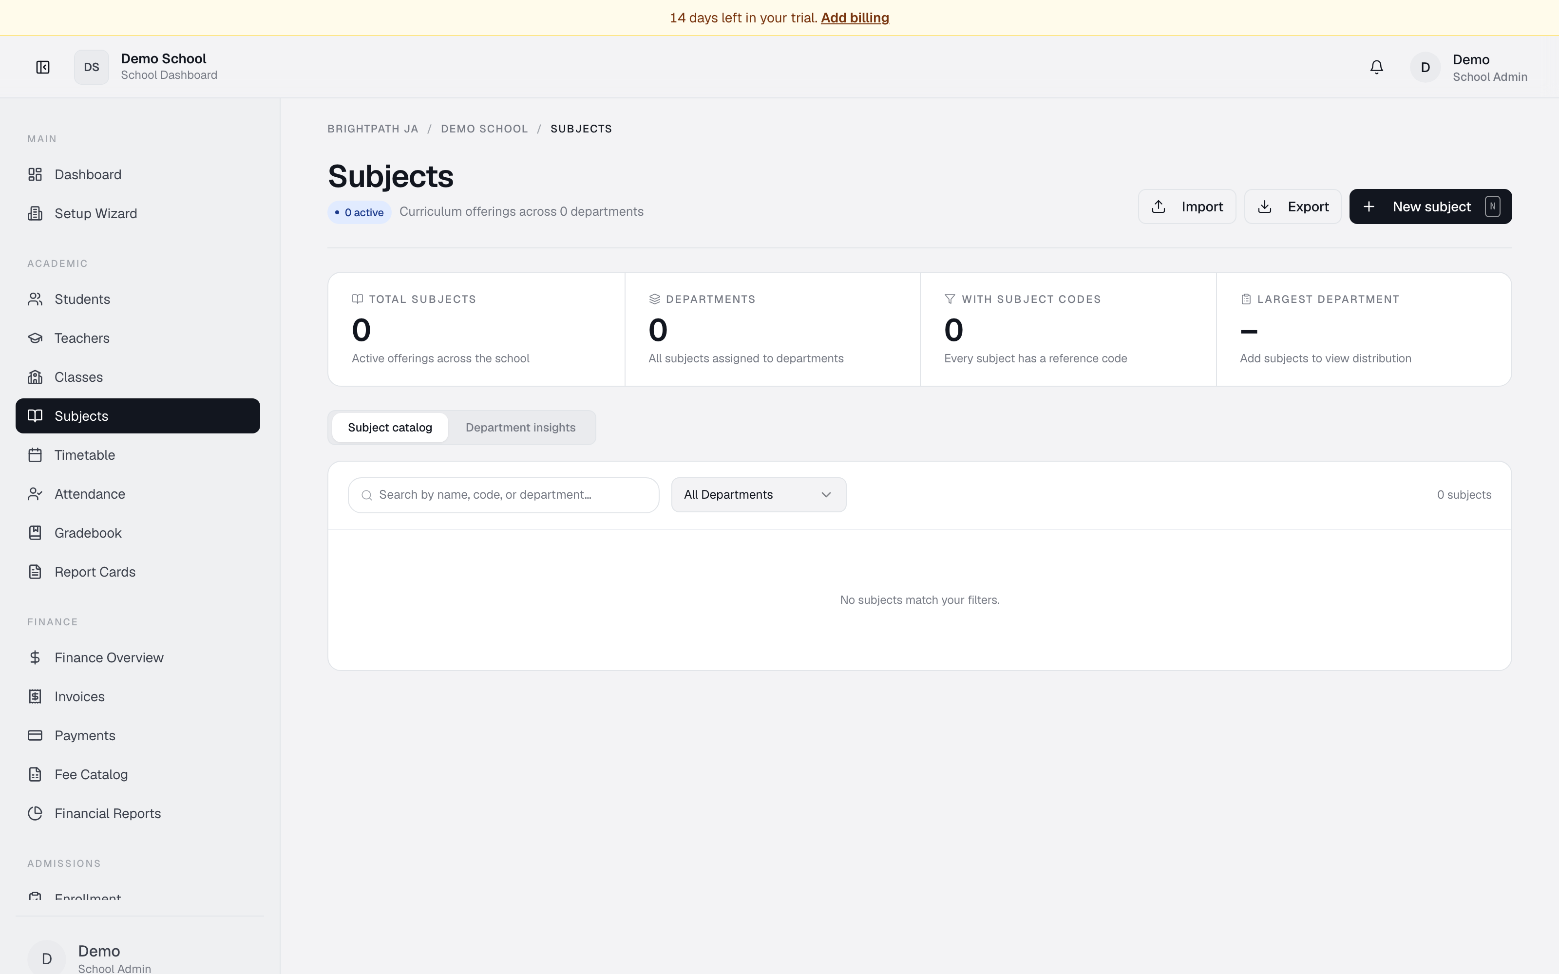Screen dimensions: 1559x974
Task: Follow the Add billing link
Action: coord(855,18)
